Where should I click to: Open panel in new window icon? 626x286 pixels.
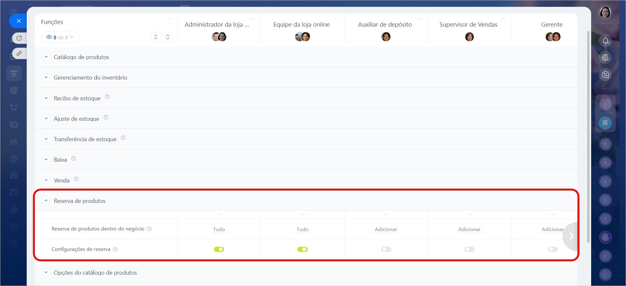pyautogui.click(x=19, y=38)
